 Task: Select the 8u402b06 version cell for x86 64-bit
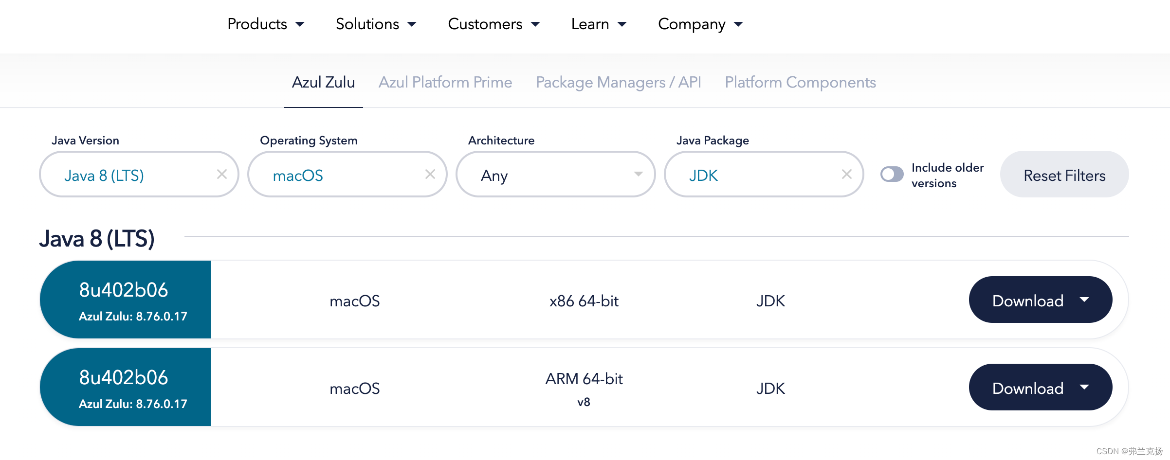tap(126, 300)
